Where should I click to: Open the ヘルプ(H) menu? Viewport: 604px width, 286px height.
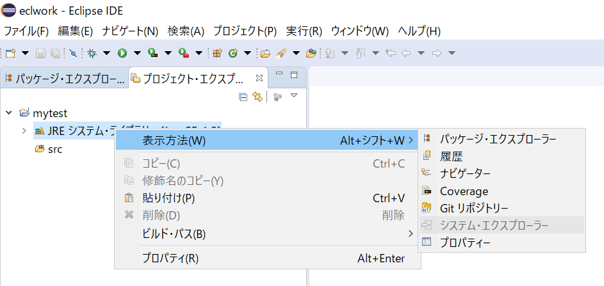click(x=419, y=31)
